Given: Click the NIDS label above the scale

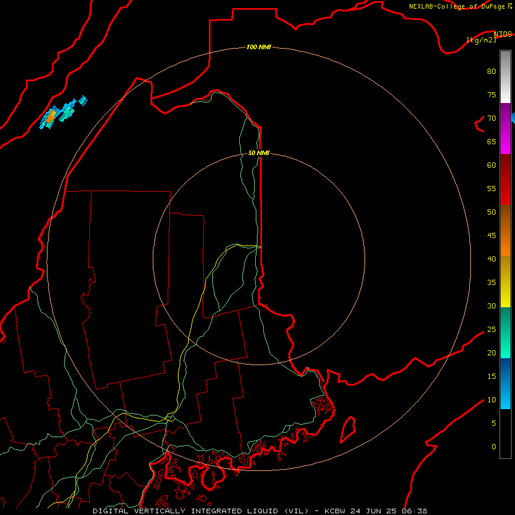Looking at the screenshot, I should (x=503, y=34).
